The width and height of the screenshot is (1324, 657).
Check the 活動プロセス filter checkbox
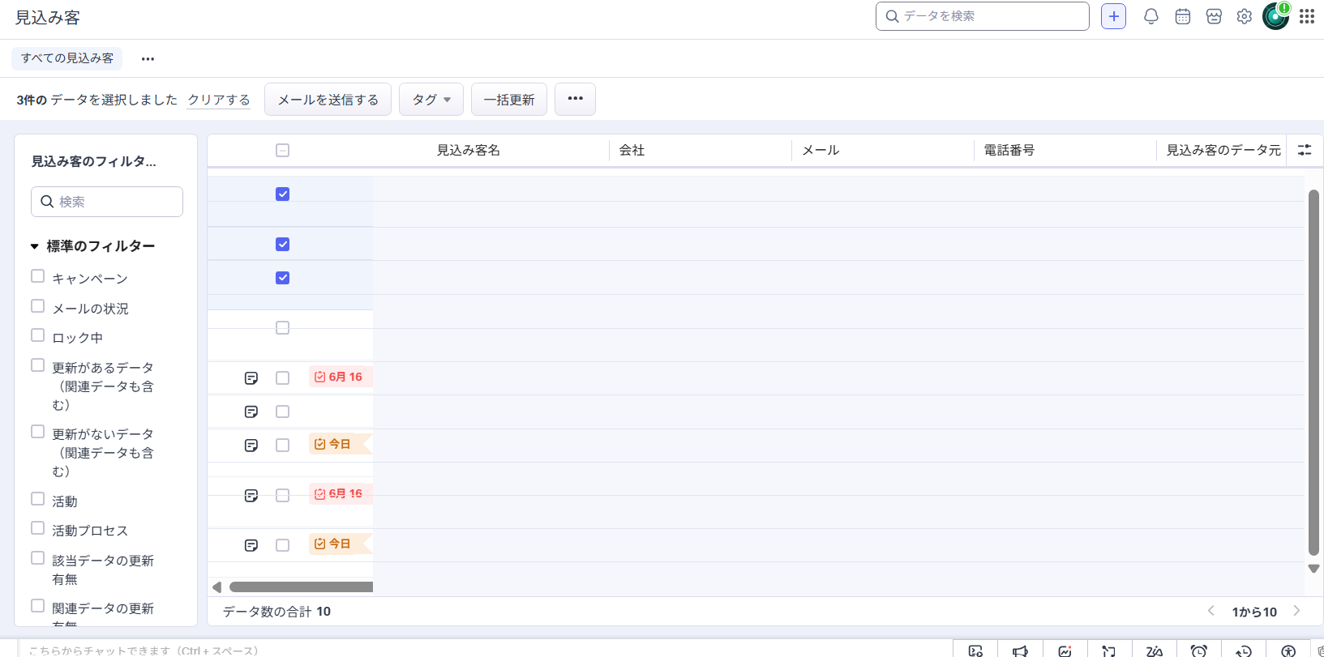[x=37, y=528]
